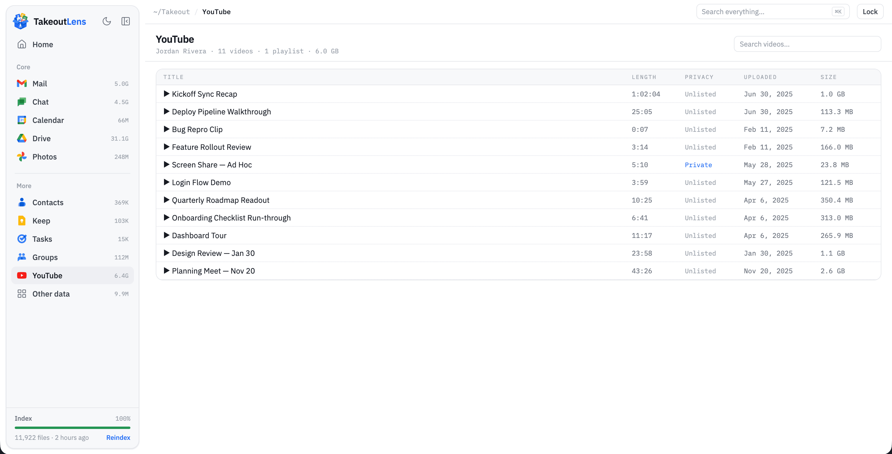The width and height of the screenshot is (892, 454).
Task: Sort by the Title column header
Action: pos(173,77)
